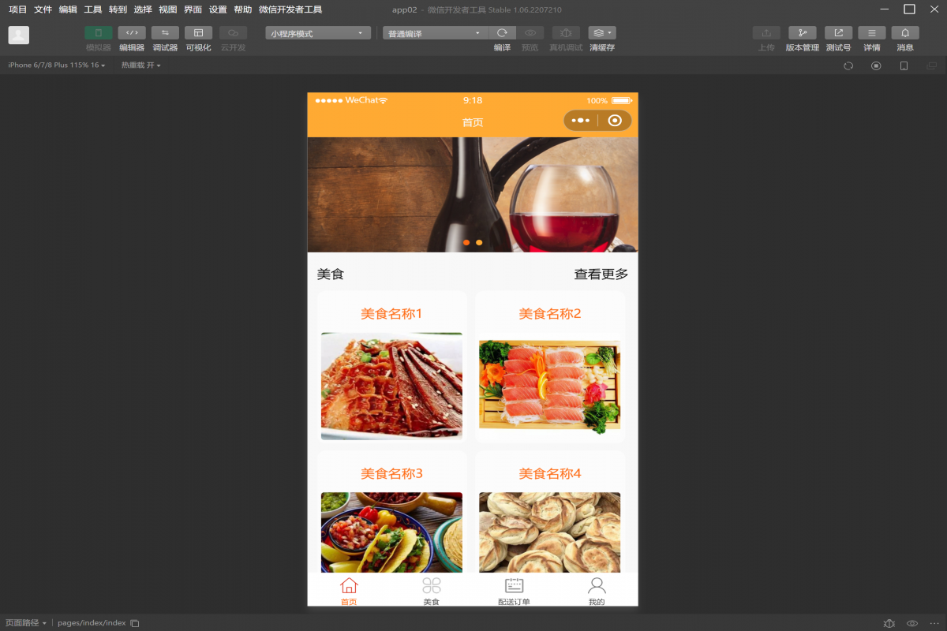The image size is (947, 631).
Task: Click the mini program capsule menu dots
Action: click(581, 121)
